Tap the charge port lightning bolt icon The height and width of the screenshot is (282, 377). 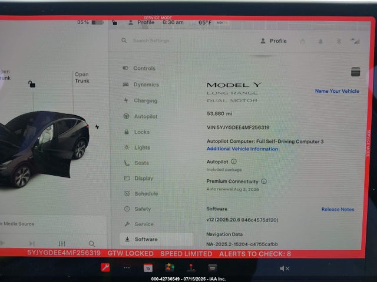(x=97, y=127)
